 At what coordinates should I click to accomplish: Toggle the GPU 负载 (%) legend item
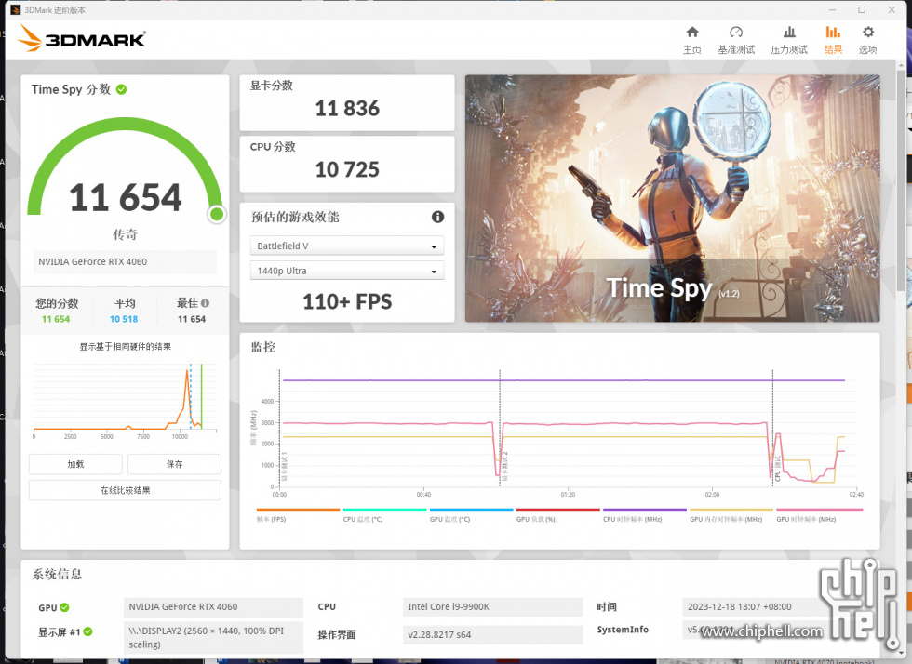tap(557, 515)
